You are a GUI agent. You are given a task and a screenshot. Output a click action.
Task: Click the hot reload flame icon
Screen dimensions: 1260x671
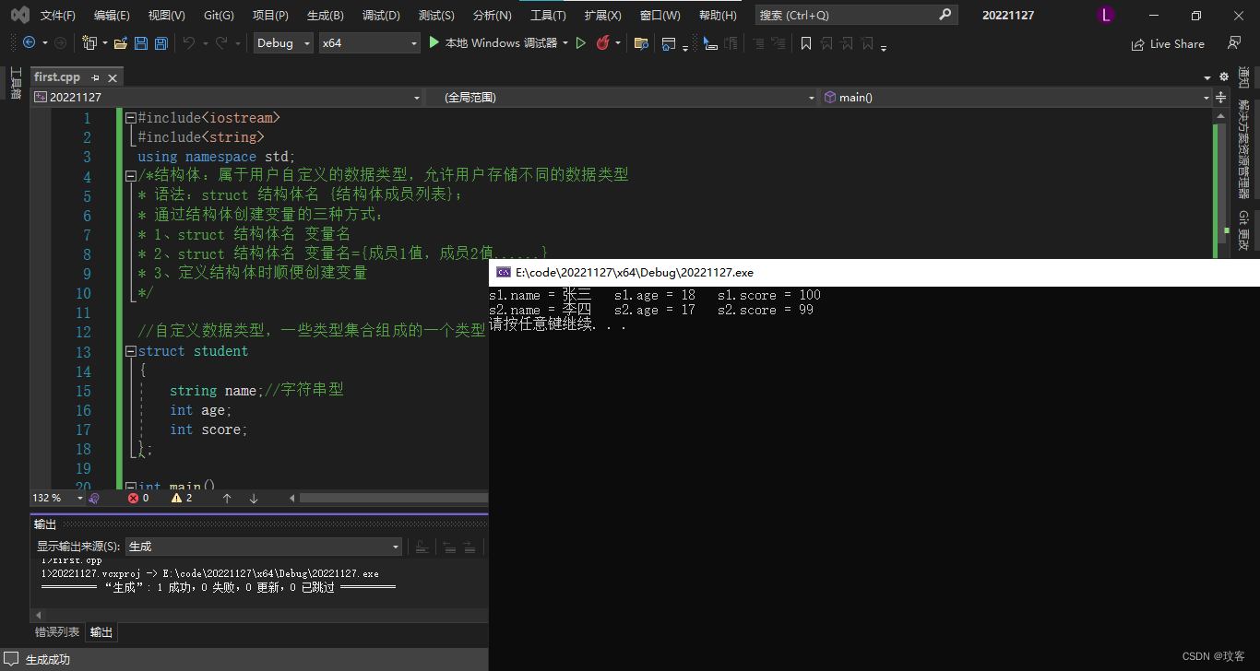point(603,43)
